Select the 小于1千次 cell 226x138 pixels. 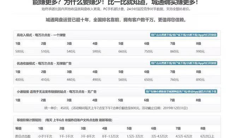pos(45,136)
